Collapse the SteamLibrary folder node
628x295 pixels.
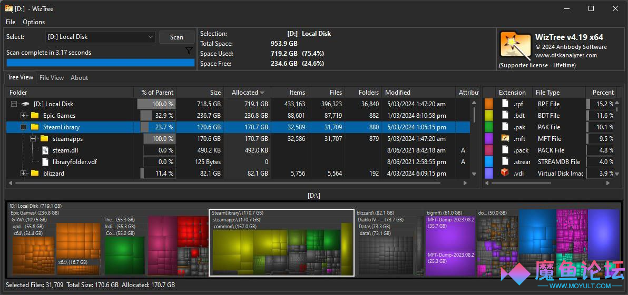(x=24, y=127)
